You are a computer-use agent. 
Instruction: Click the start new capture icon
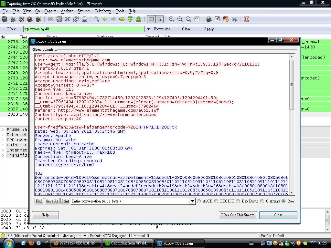tap(22, 19)
